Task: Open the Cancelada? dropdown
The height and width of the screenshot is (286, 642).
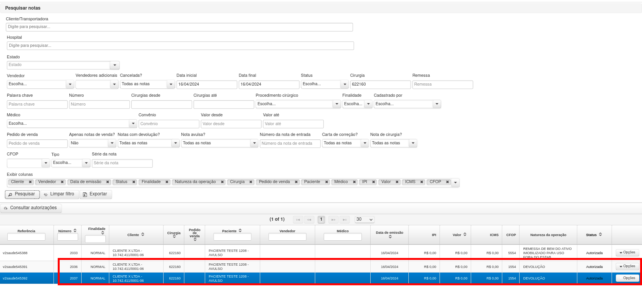Action: coord(171,84)
